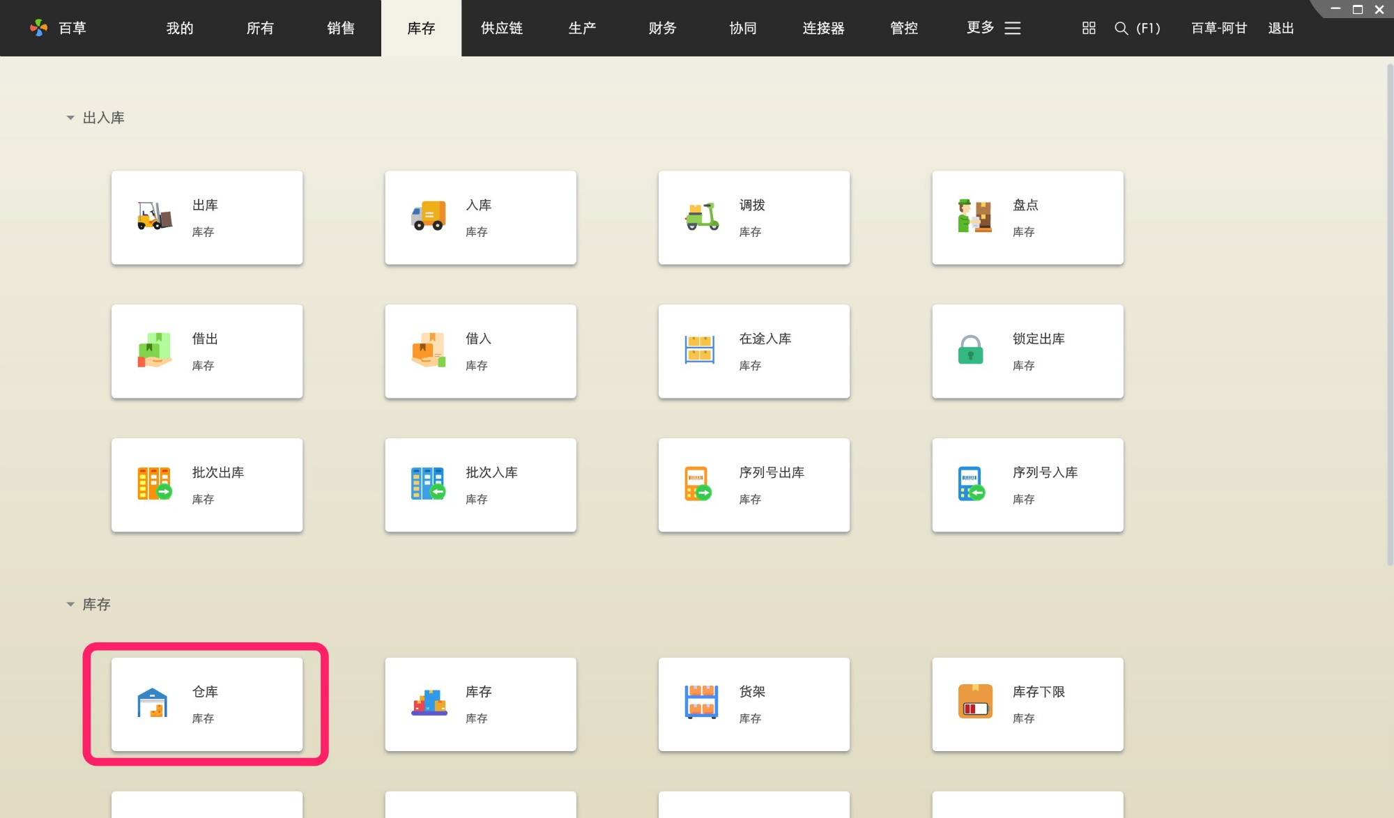The width and height of the screenshot is (1394, 818).
Task: Click the 库存下限 battery icon
Action: pyautogui.click(x=975, y=702)
